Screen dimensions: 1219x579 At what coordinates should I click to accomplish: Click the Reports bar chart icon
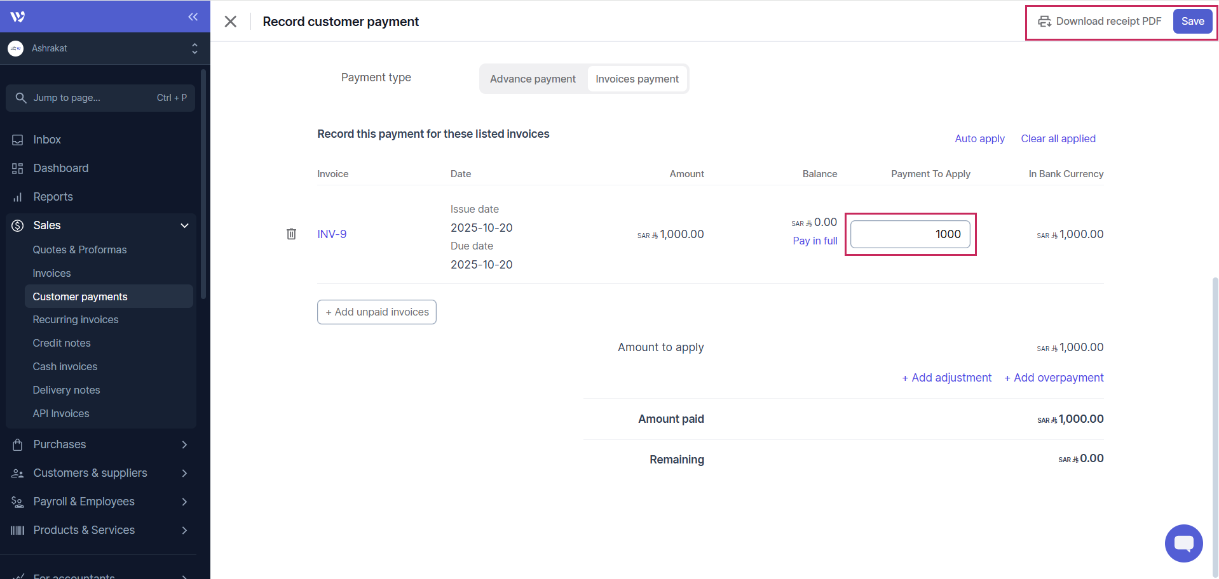click(x=18, y=197)
